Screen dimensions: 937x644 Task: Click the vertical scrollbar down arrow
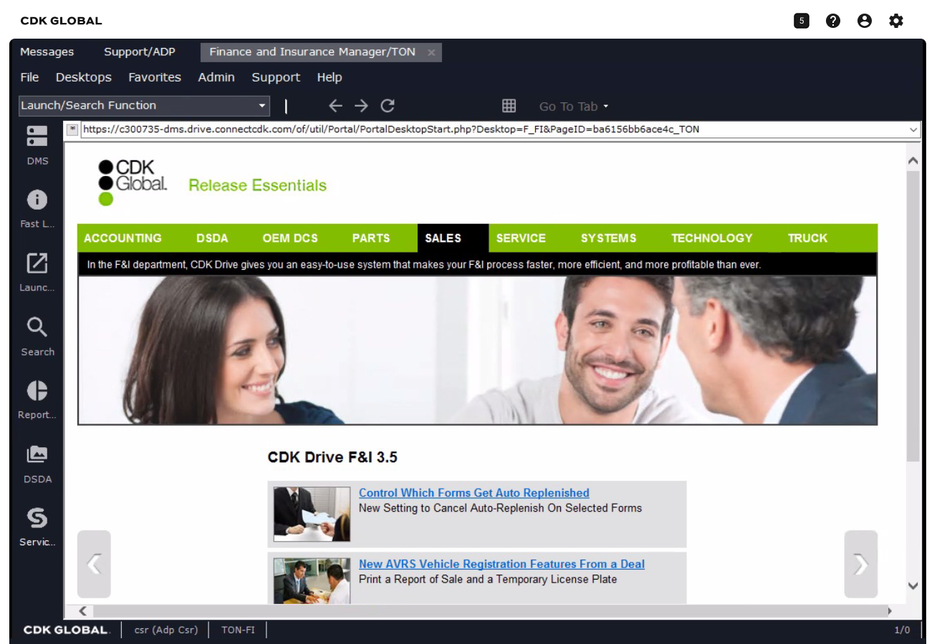[913, 585]
